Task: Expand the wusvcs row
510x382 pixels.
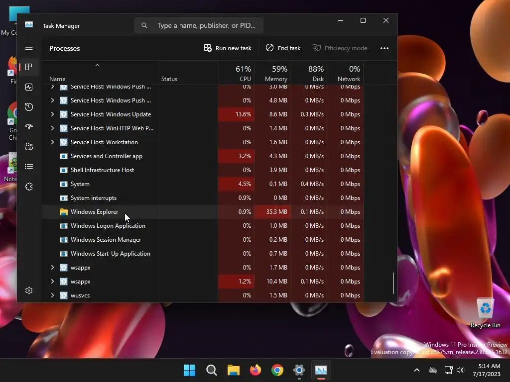Action: [52, 295]
